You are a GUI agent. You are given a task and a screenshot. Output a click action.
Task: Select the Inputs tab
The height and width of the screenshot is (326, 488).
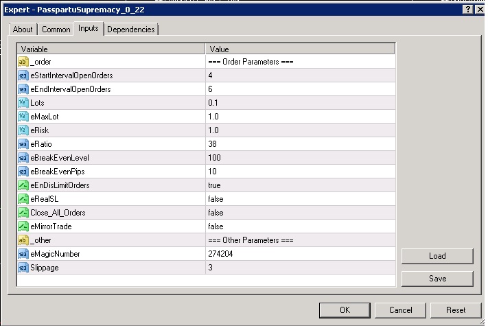click(x=89, y=28)
